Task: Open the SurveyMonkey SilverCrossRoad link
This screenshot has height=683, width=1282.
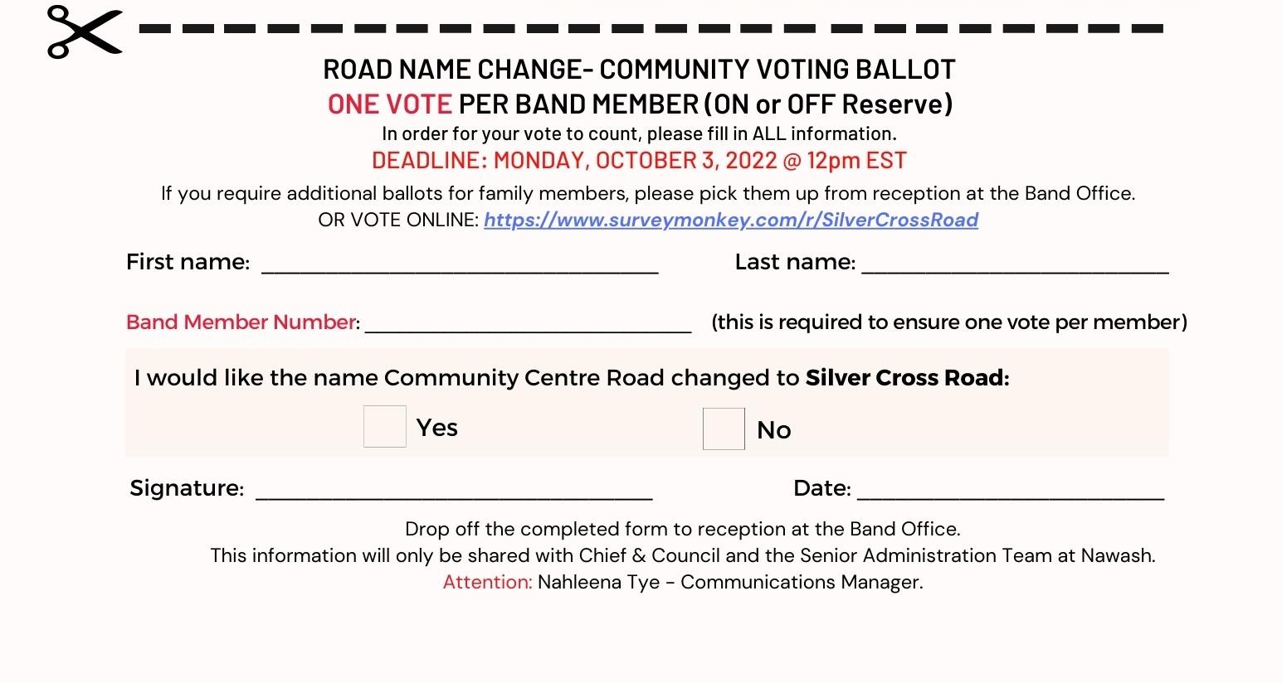Action: coord(730,220)
